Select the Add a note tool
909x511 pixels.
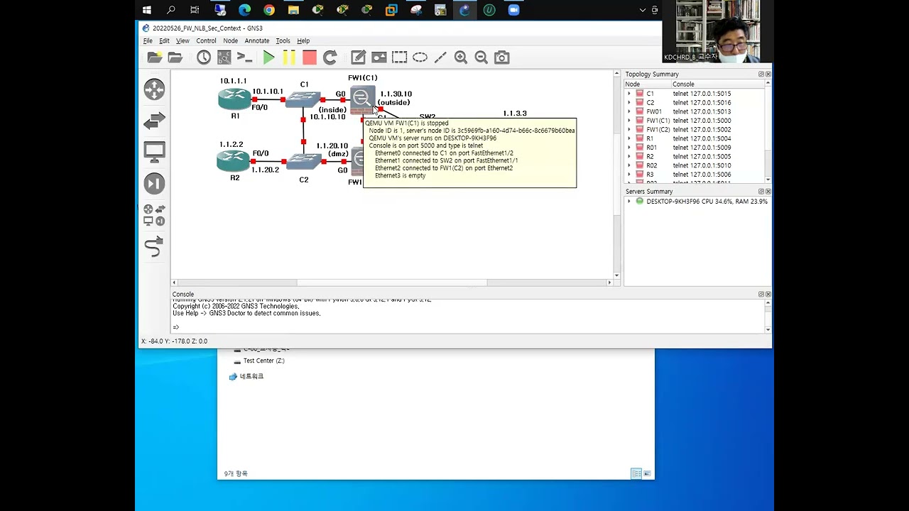point(359,57)
